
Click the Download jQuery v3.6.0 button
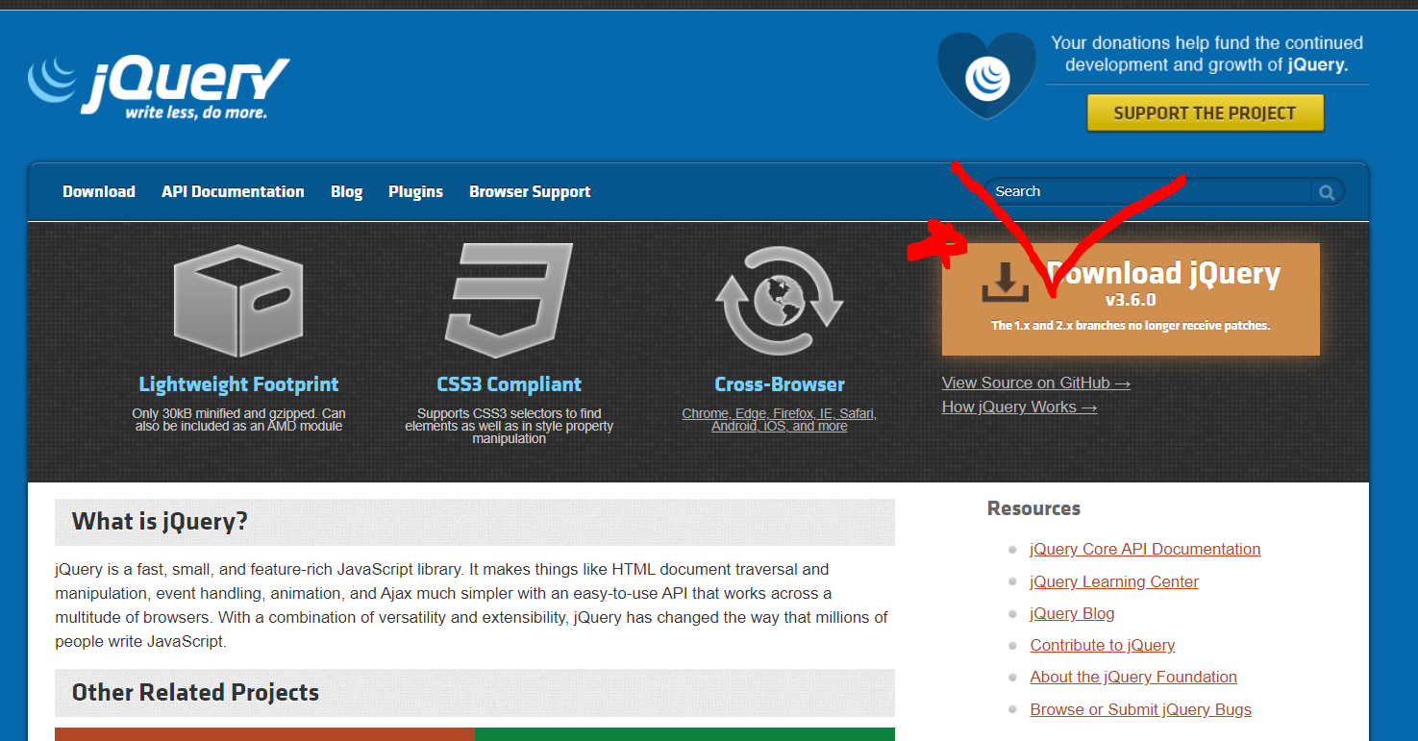tap(1131, 299)
